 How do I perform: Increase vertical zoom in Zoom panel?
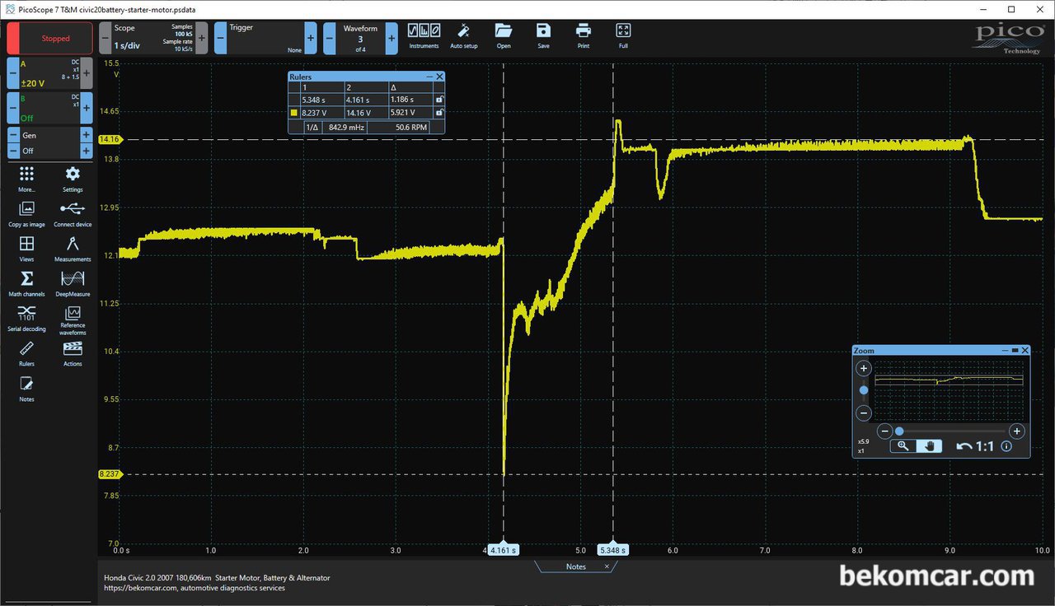coord(864,368)
